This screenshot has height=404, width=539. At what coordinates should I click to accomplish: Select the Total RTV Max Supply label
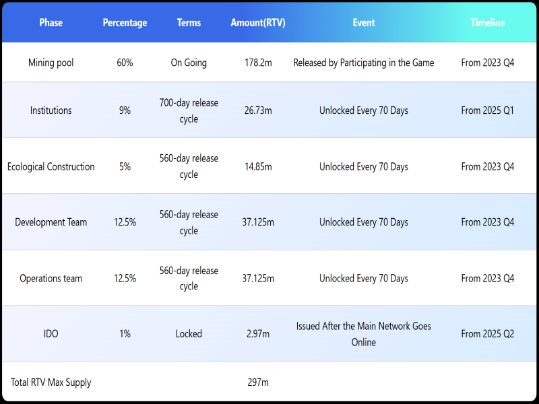tap(51, 382)
